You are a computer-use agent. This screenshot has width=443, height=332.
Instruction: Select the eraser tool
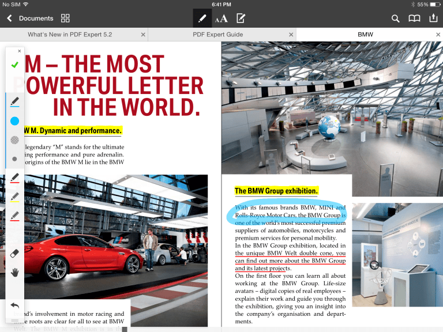click(14, 254)
